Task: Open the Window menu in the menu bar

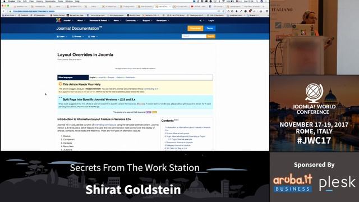Action: click(69, 1)
